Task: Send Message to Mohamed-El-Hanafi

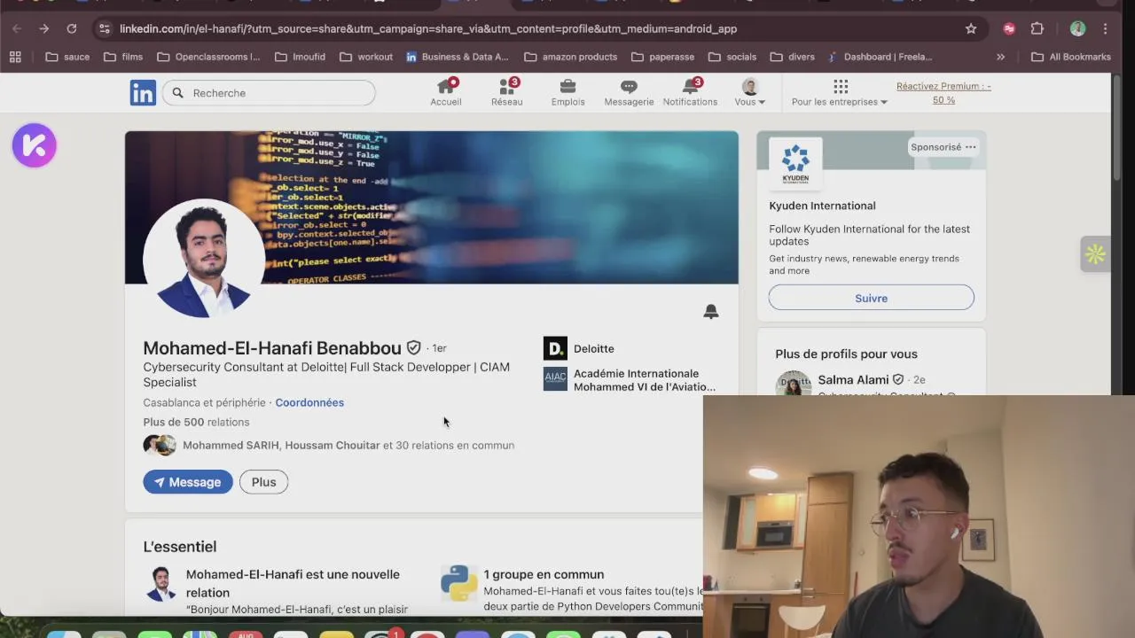Action: coord(188,482)
